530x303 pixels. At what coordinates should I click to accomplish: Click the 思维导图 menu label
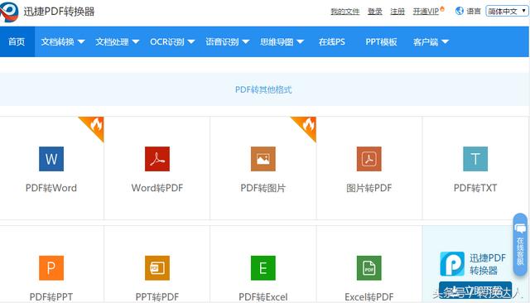tap(277, 42)
